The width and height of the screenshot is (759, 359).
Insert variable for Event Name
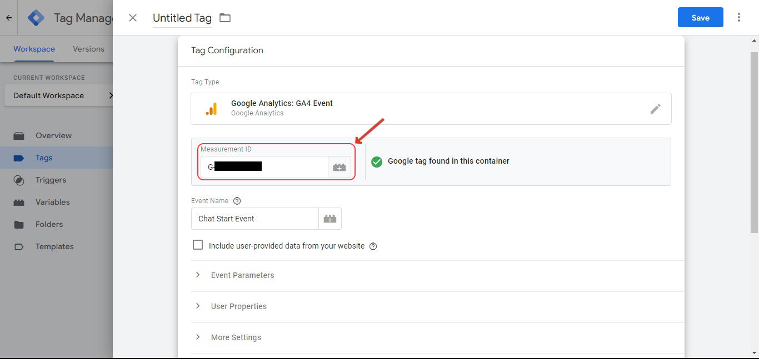pos(330,219)
